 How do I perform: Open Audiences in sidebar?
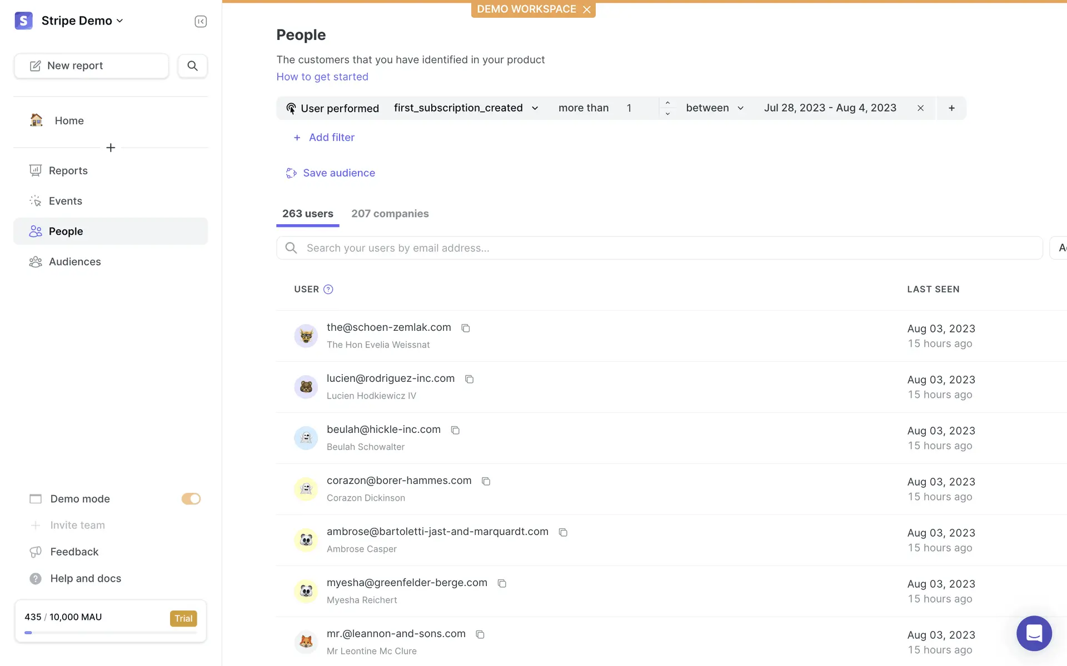pyautogui.click(x=74, y=261)
